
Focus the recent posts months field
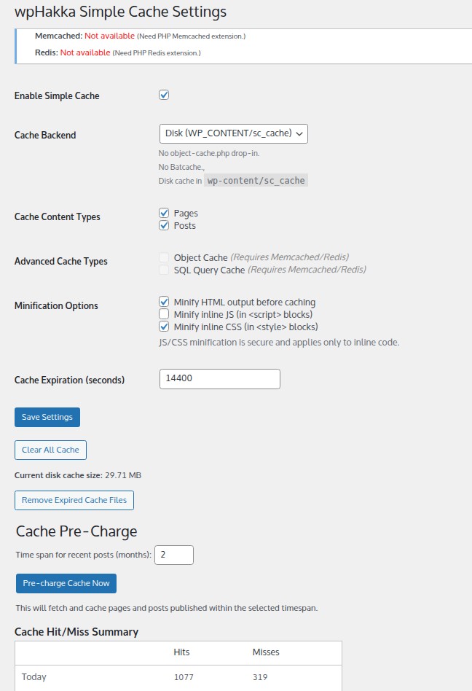174,555
